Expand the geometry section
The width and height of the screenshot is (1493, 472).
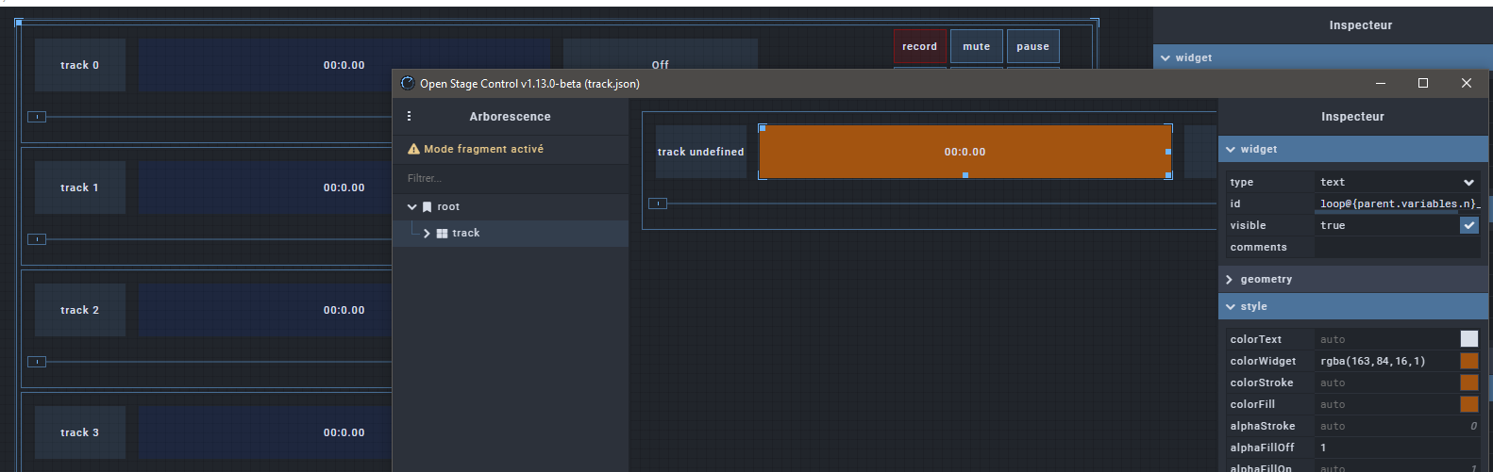pos(1230,279)
